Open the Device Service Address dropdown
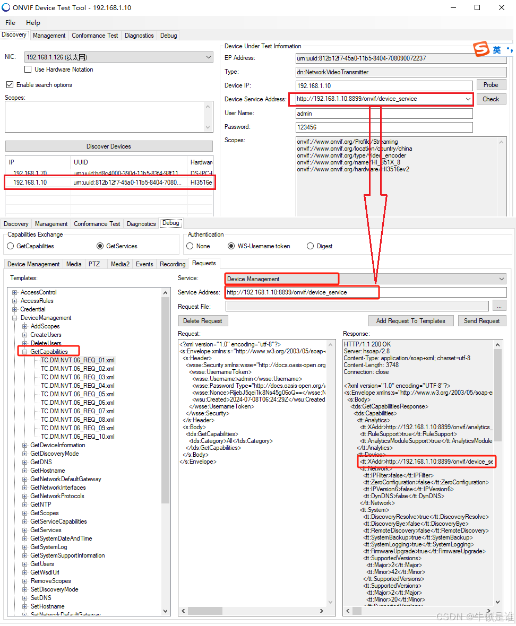Screen dimensions: 516x626 tap(468, 99)
